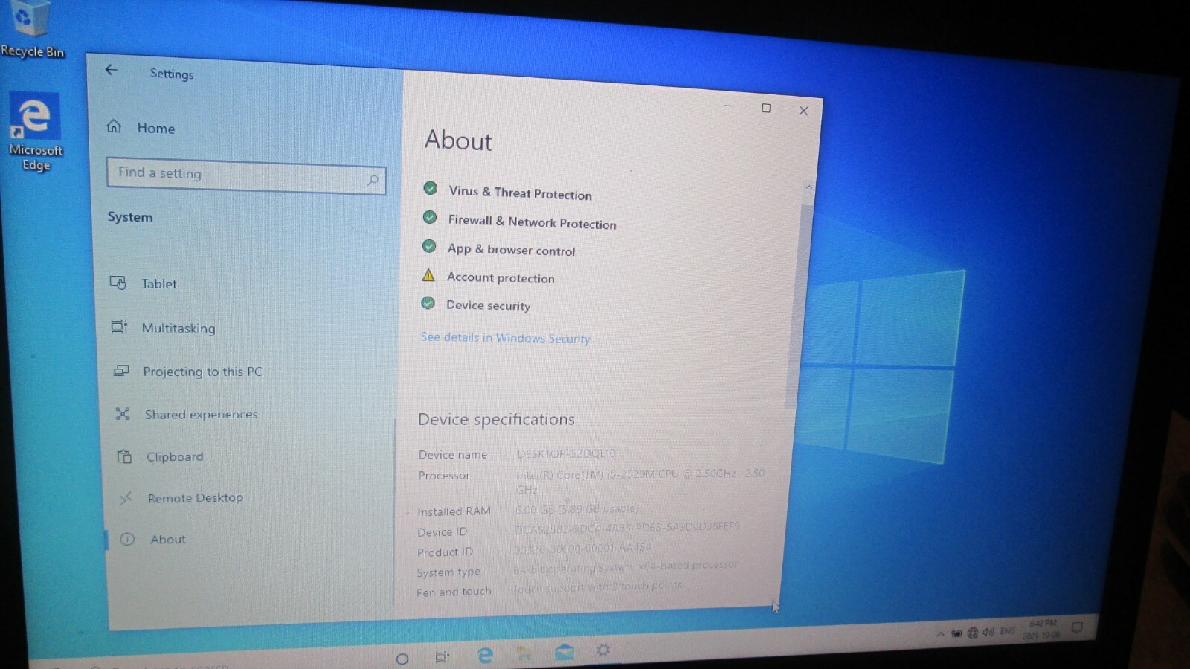Click the back arrow in Settings
This screenshot has height=669, width=1190.
112,70
